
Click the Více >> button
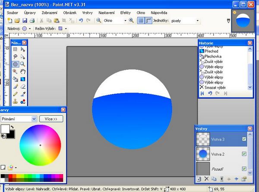pos(51,119)
